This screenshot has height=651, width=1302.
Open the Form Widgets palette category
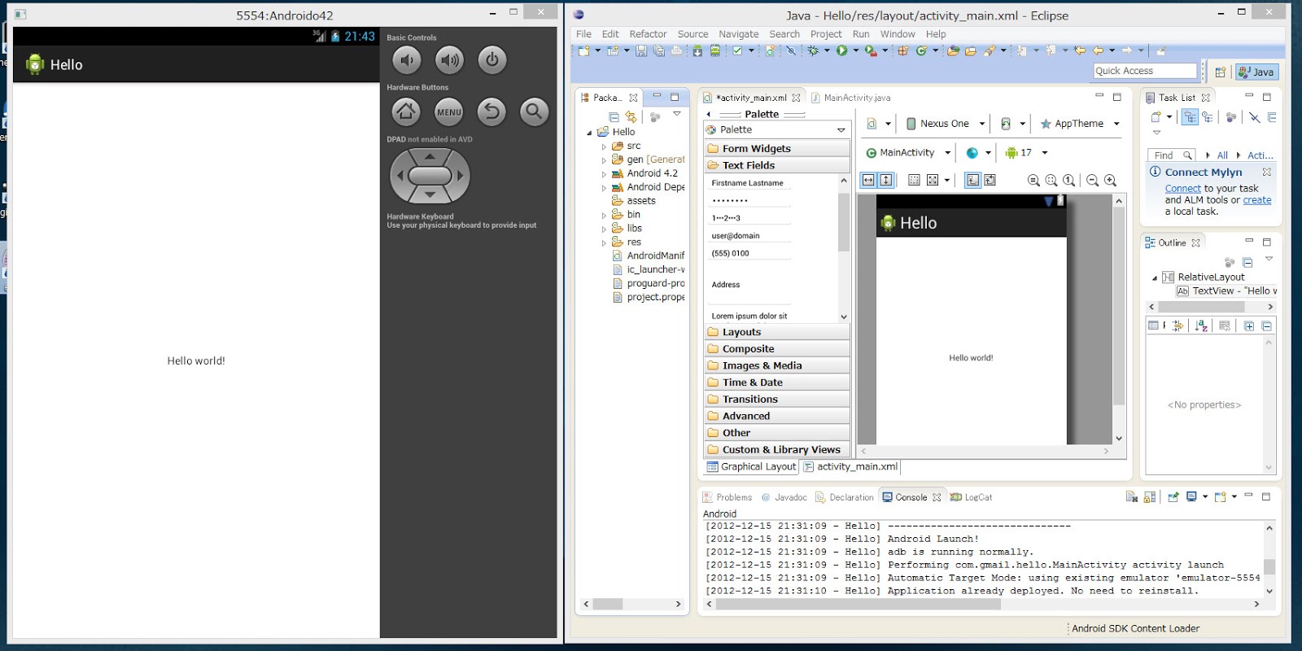(776, 149)
